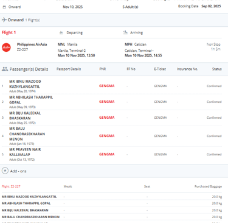The height and width of the screenshot is (223, 228).
Task: Click Confirmed status for Ibnu Mazood
Action: [x=214, y=86]
